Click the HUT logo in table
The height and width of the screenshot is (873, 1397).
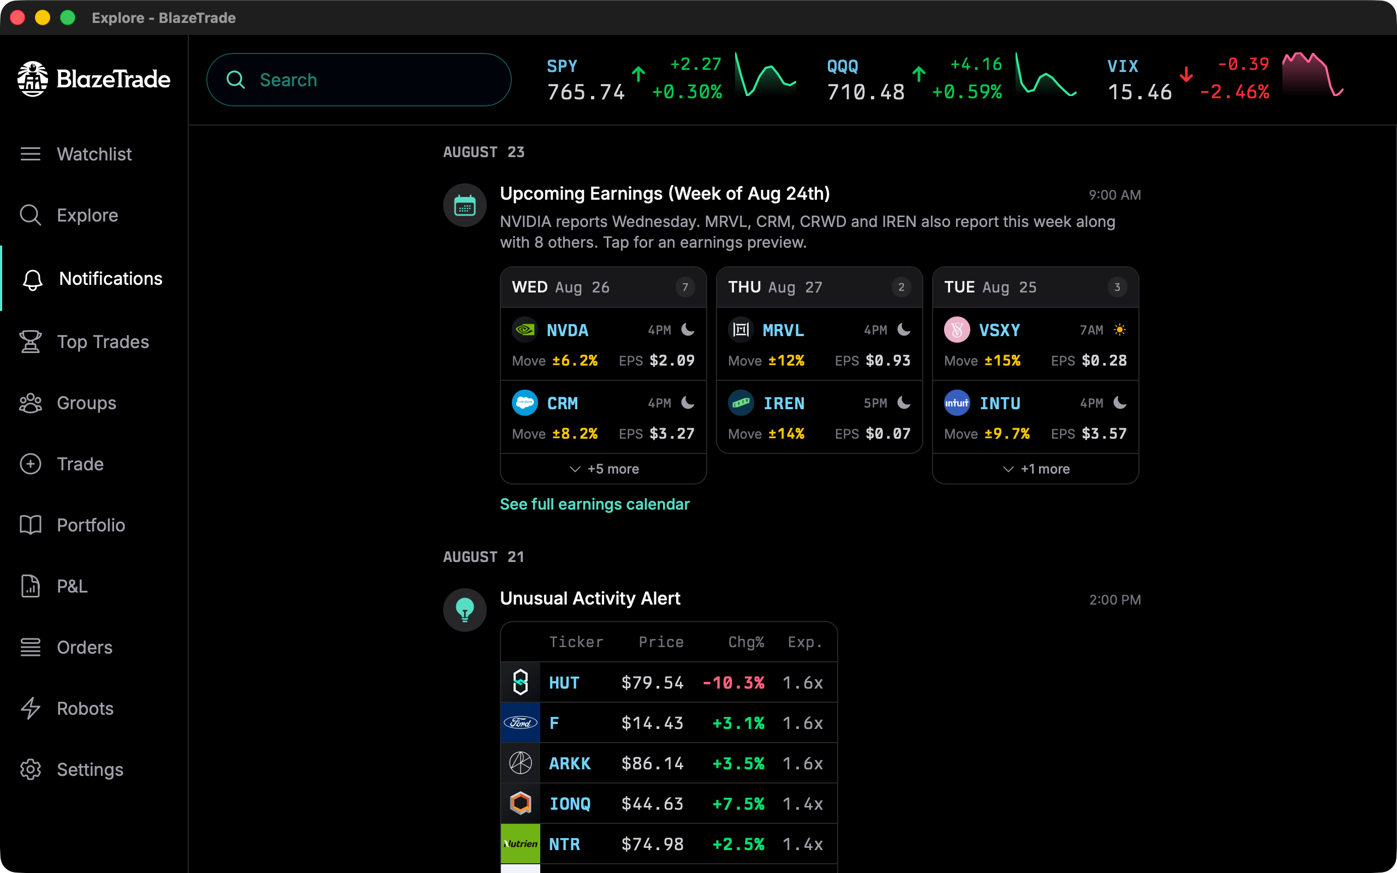point(521,683)
